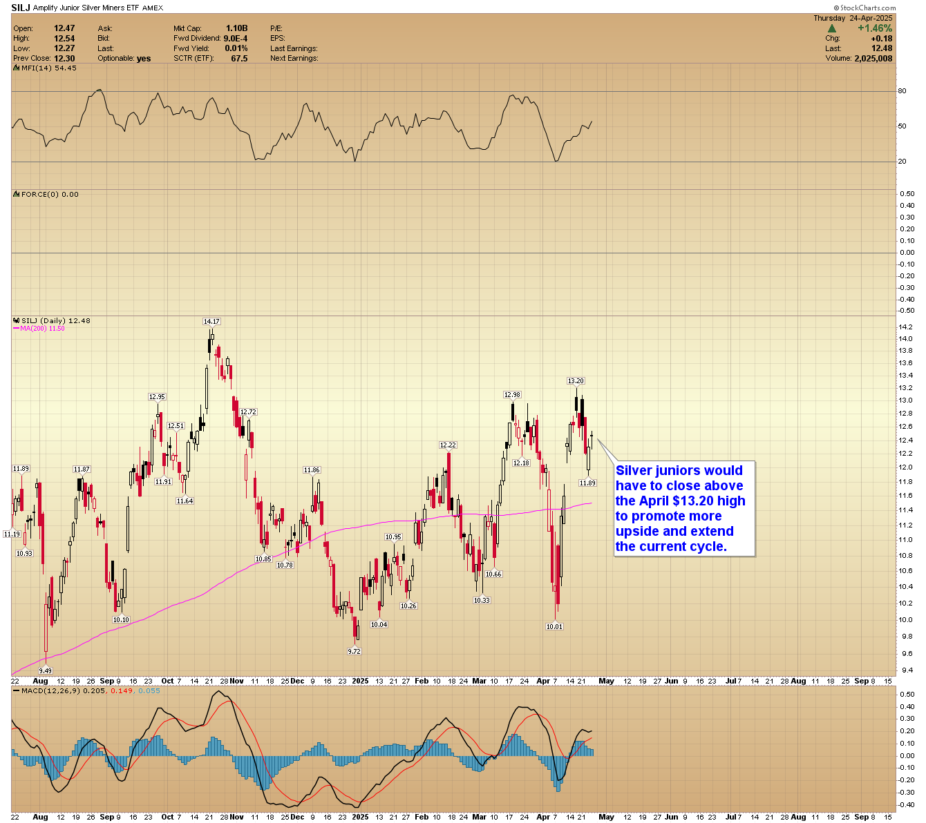Click the 12.18 price label
Viewport: 926px width, 823px height.
[521, 463]
